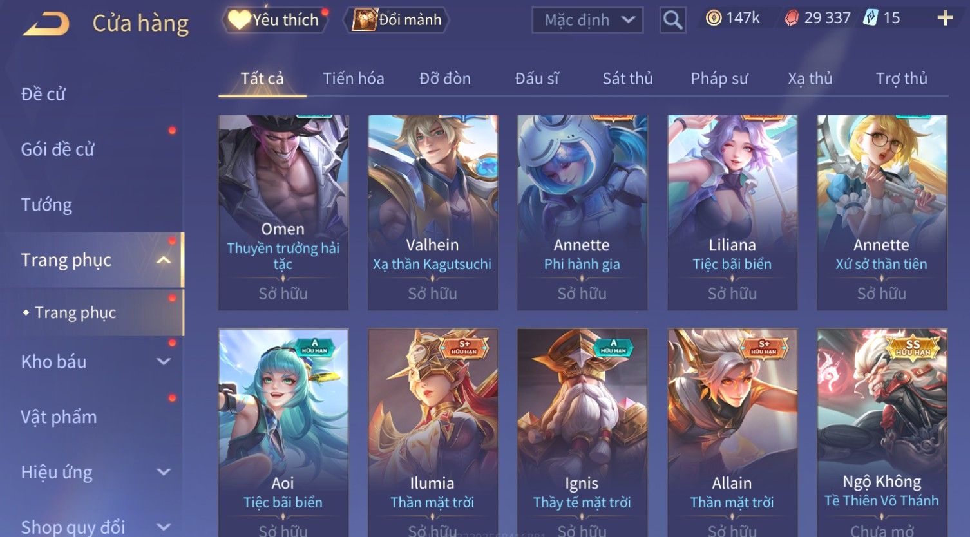Go to Đề cử in sidebar
The image size is (970, 537).
(43, 94)
